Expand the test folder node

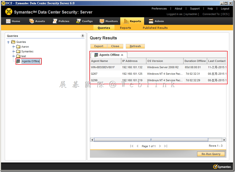coord(14,56)
